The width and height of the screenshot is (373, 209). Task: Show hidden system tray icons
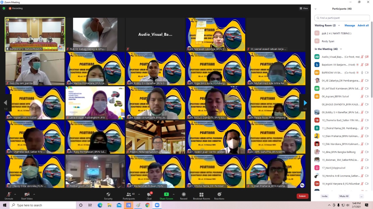point(329,205)
